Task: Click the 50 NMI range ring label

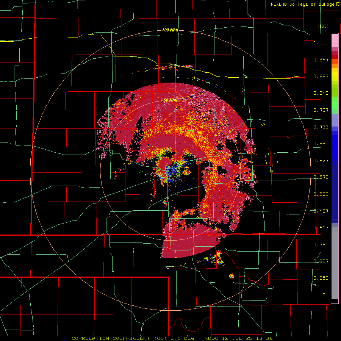Action: click(170, 100)
